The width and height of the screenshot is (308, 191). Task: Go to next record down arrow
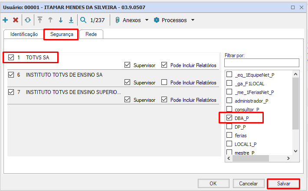coord(61,20)
